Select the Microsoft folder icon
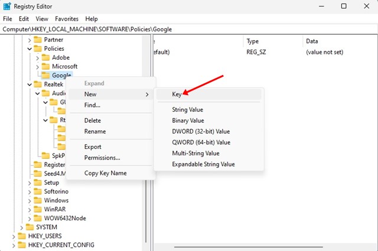 pos(45,66)
